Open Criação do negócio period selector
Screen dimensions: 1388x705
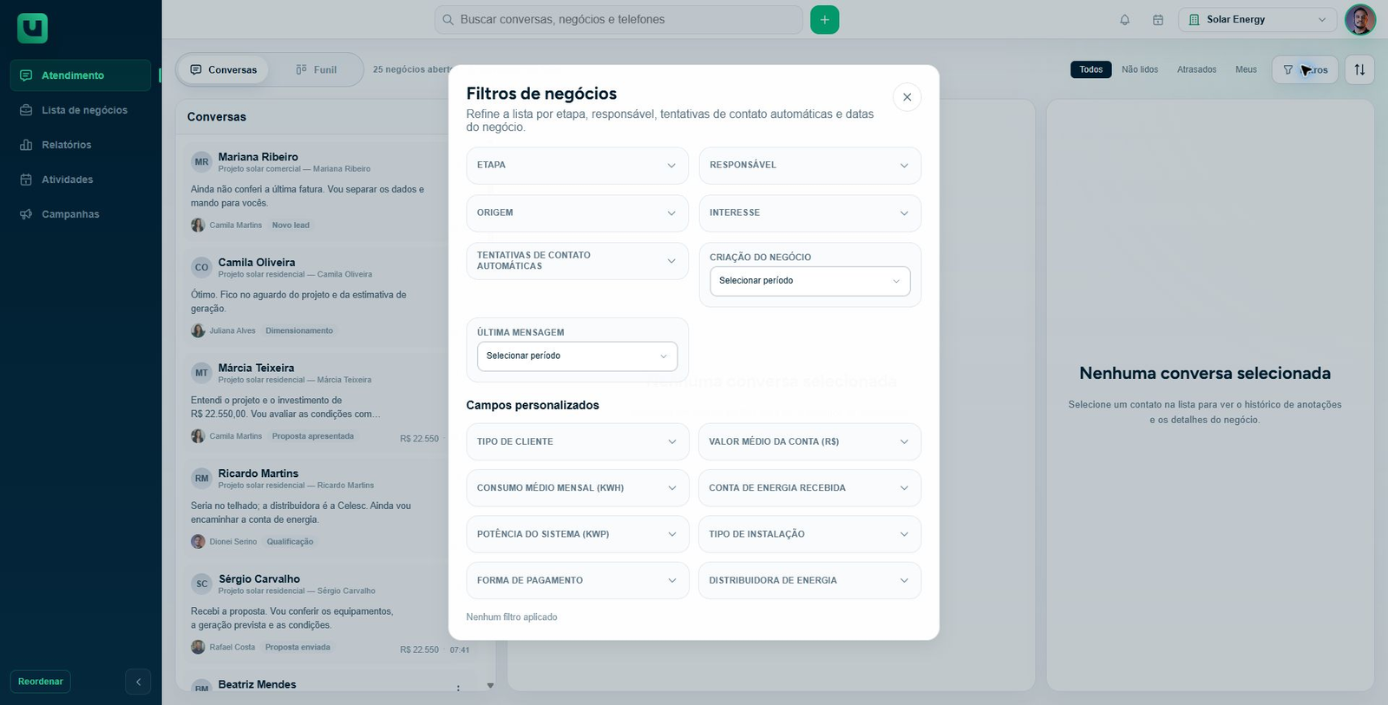coord(809,281)
